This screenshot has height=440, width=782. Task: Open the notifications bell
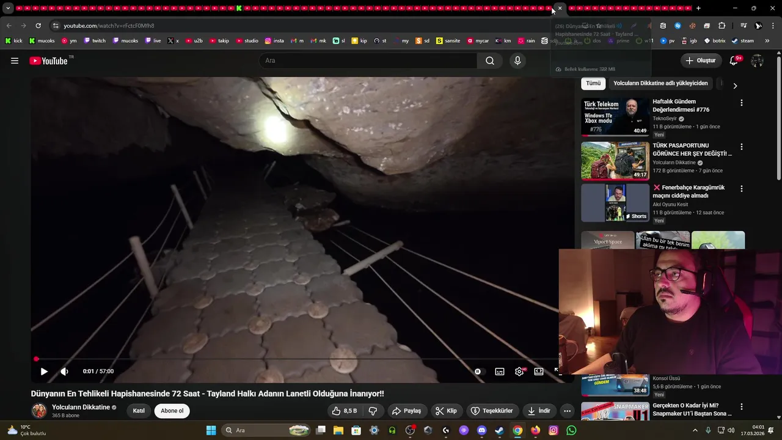click(x=734, y=61)
